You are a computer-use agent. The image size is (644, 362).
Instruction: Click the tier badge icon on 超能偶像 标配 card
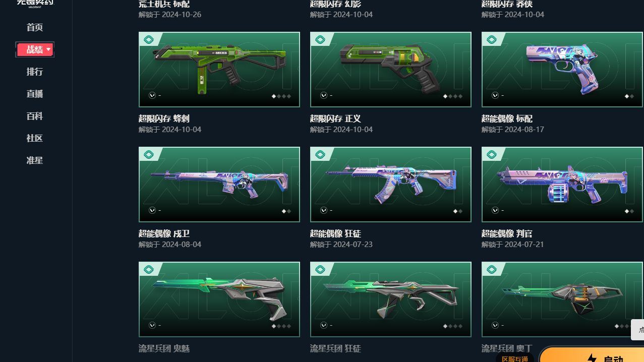[492, 39]
